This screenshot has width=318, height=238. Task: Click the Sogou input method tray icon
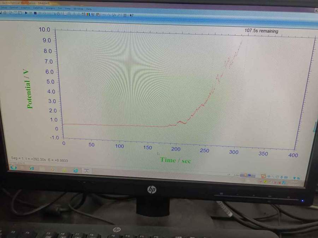tap(263, 176)
